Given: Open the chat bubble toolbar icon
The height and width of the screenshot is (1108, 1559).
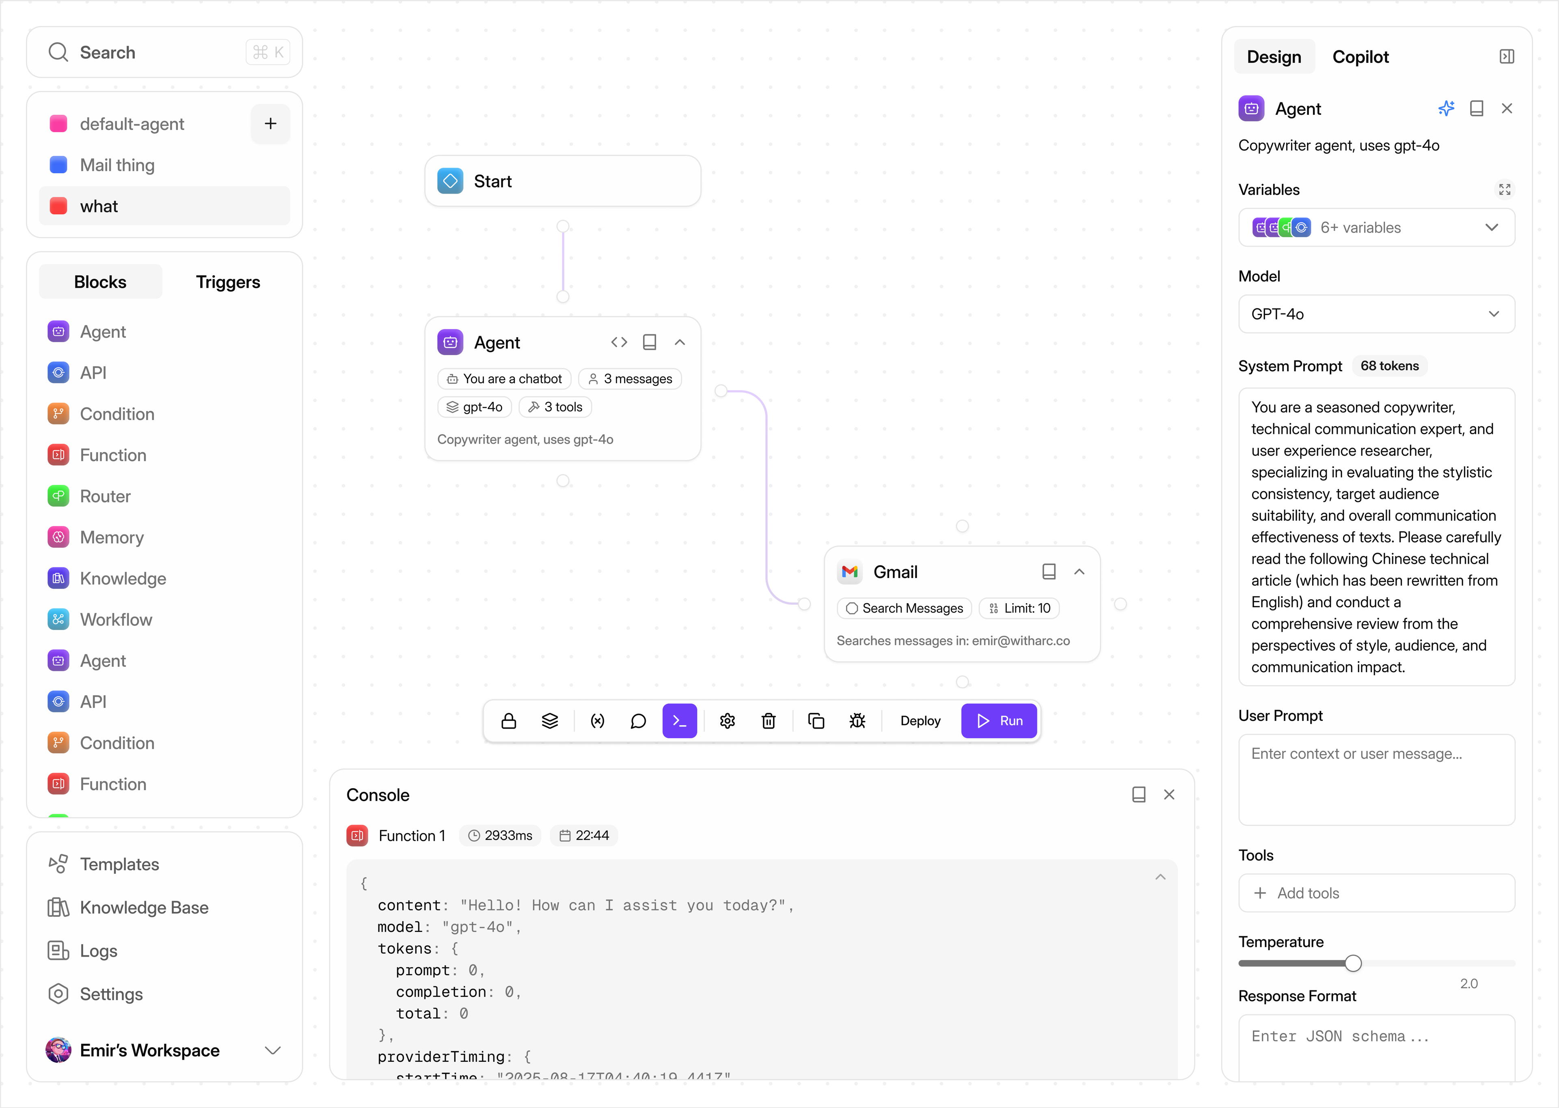Looking at the screenshot, I should click(639, 721).
